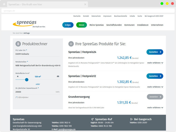
Task: Order the Festpreis24 product via bestellen
Action: coord(155,52)
